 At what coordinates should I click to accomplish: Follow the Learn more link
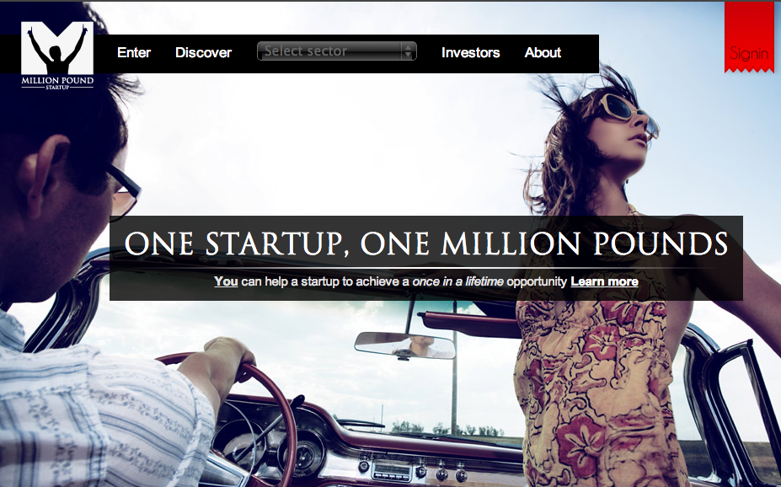pyautogui.click(x=604, y=282)
